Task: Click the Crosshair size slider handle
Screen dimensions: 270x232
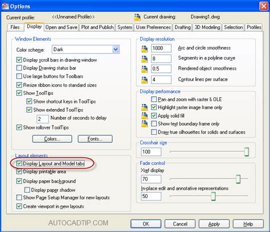Action: [247, 152]
